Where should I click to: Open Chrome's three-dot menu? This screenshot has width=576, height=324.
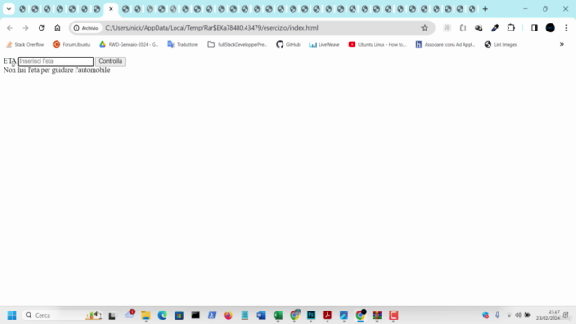[x=566, y=28]
